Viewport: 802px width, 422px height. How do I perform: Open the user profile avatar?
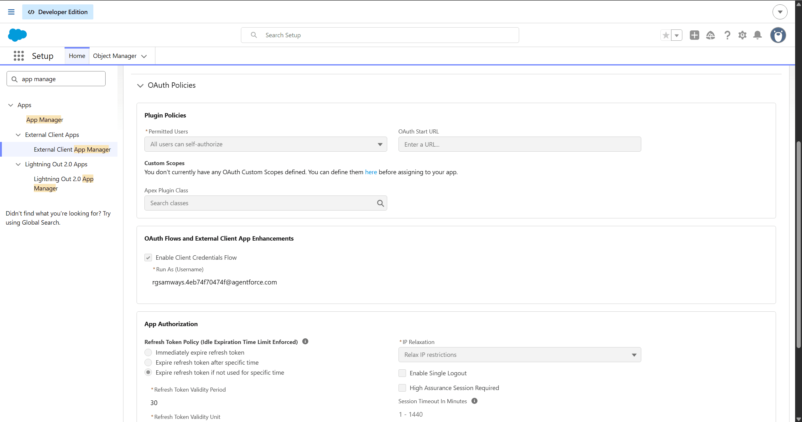778,35
